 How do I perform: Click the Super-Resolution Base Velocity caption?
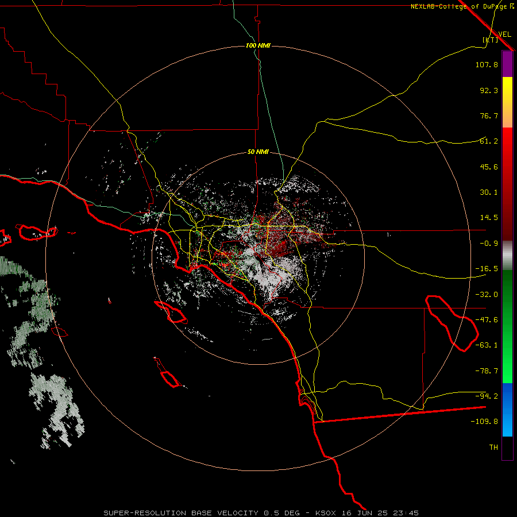pos(261,513)
